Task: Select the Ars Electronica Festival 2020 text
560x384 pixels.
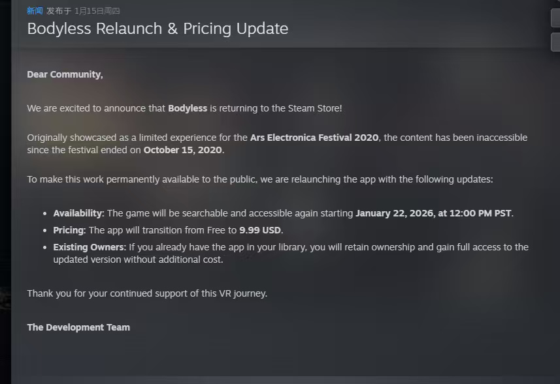Action: coord(314,138)
